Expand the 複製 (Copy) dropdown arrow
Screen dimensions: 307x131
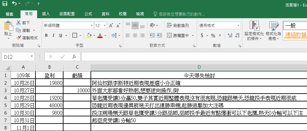(x=34, y=31)
